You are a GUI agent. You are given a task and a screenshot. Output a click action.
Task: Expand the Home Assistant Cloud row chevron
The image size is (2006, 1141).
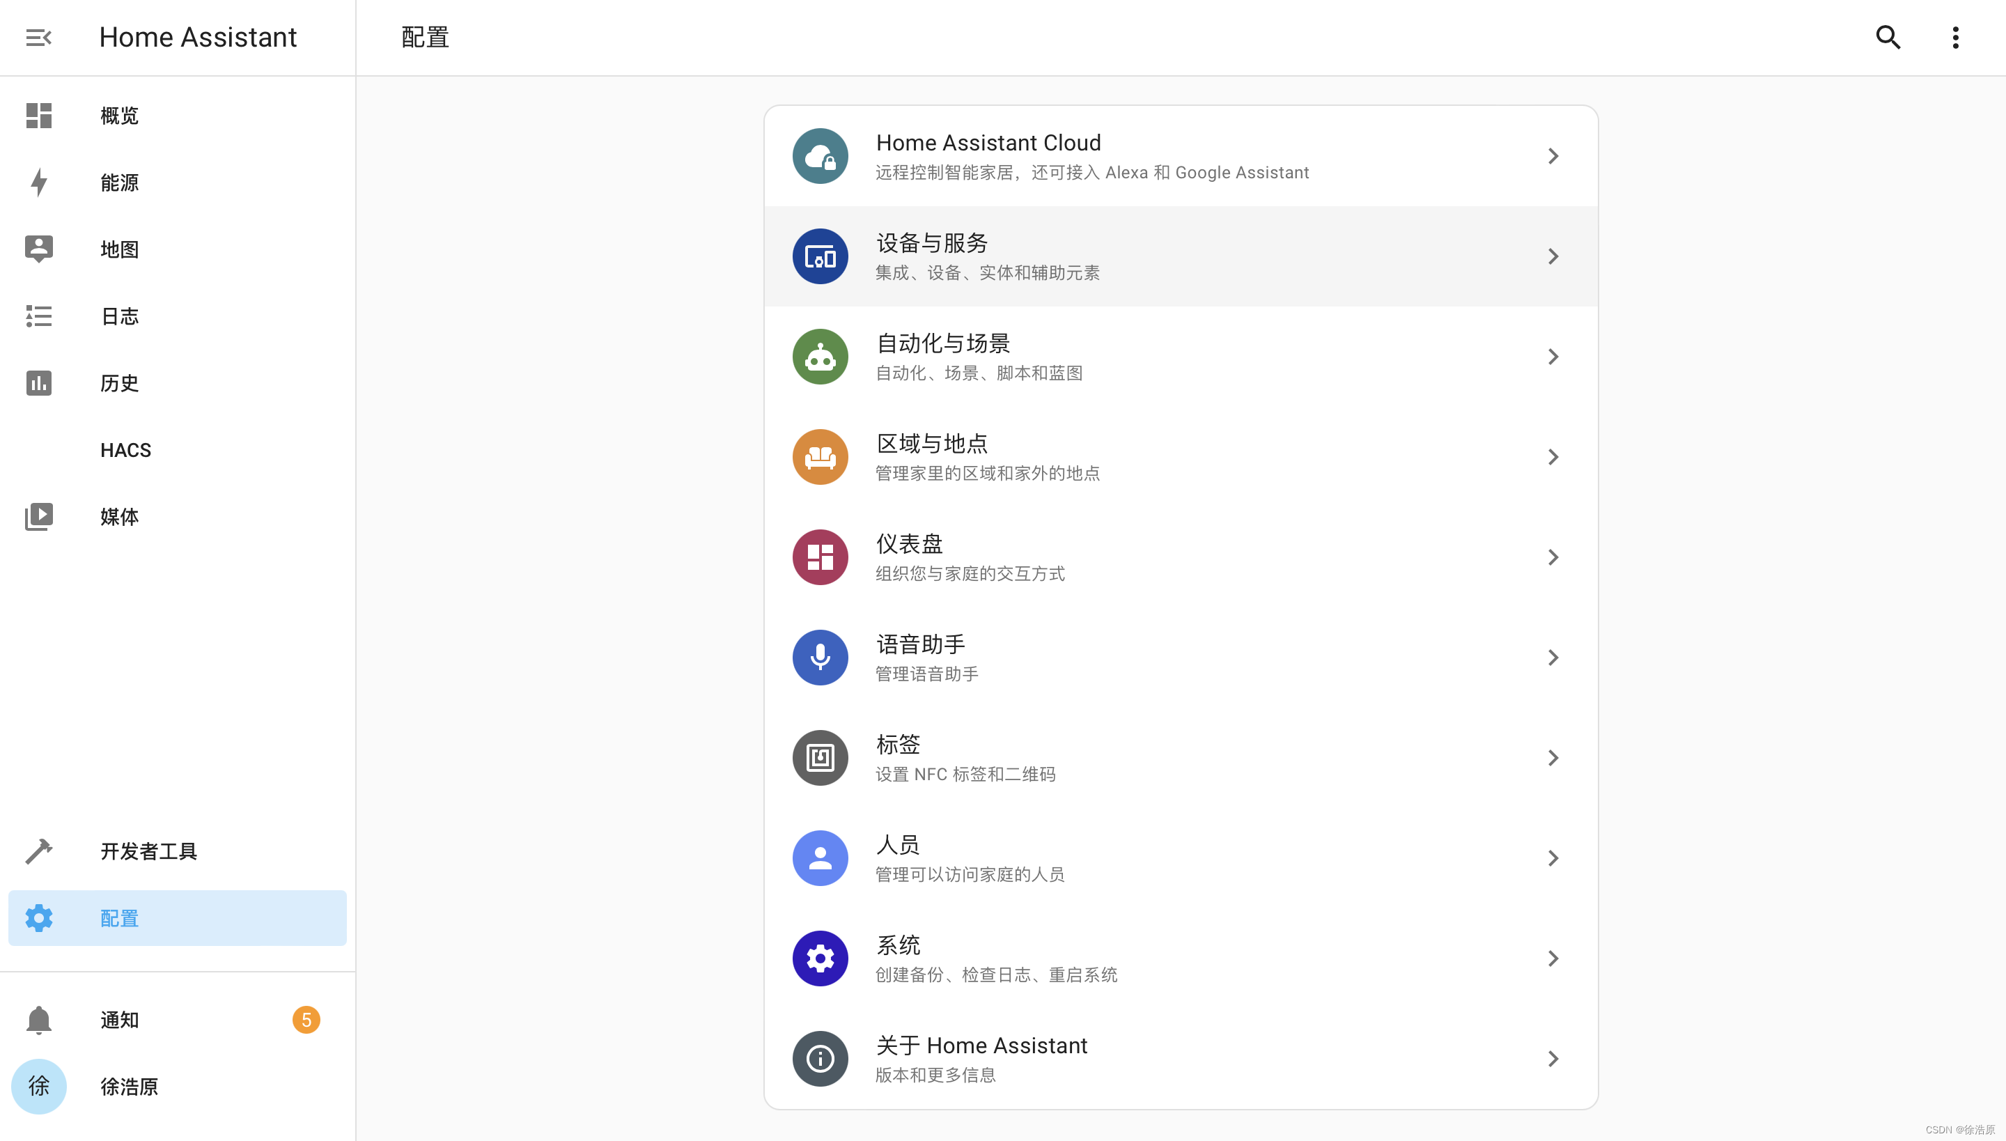click(1554, 156)
